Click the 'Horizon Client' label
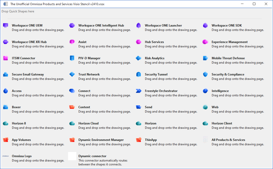 pos(222,123)
